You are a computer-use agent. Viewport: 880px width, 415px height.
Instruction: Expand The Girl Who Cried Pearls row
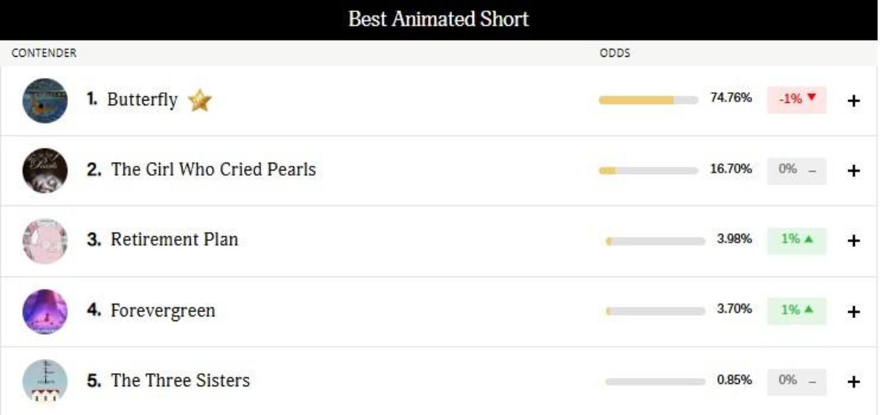854,171
